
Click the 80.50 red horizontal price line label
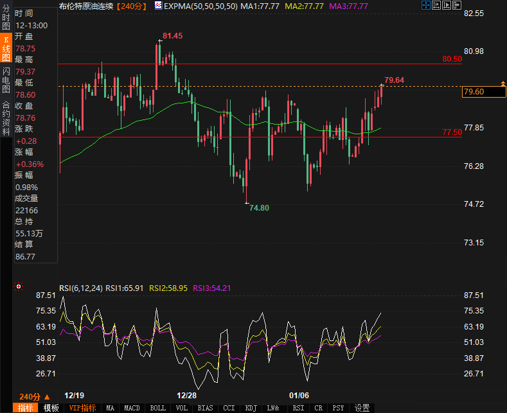(x=452, y=59)
